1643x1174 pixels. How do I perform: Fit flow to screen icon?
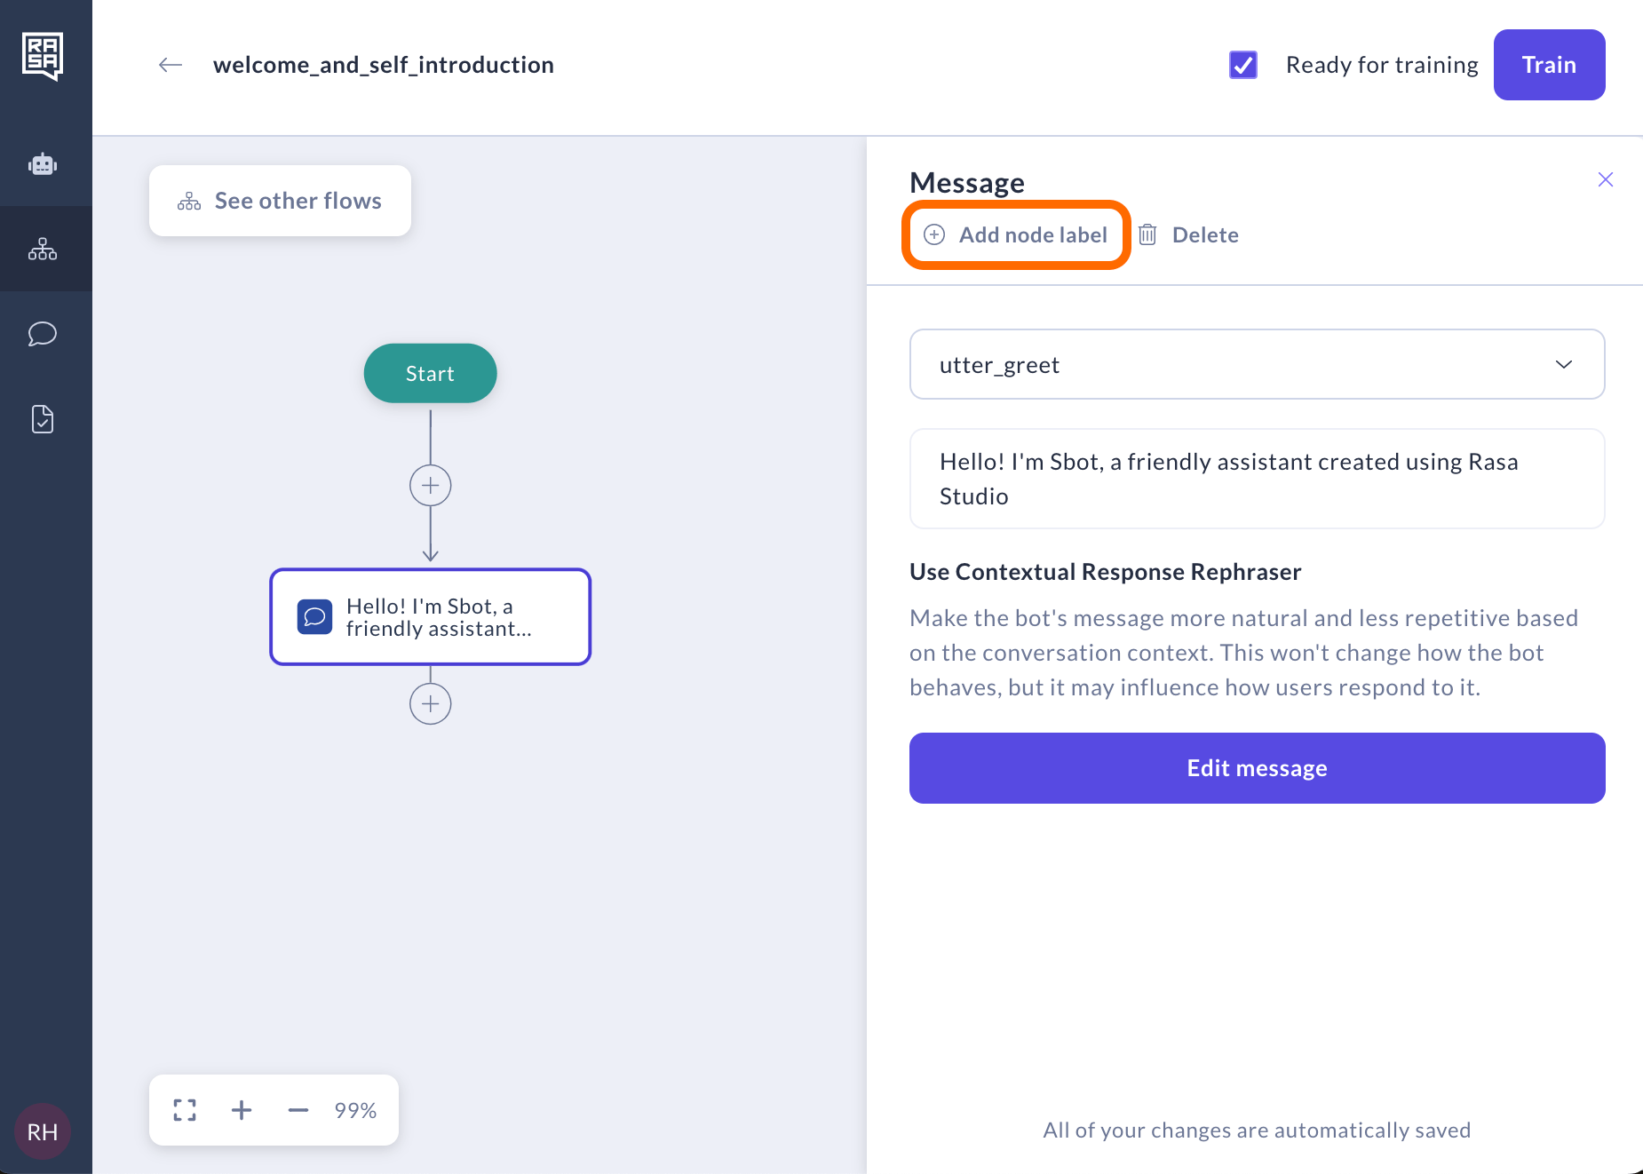[x=185, y=1110]
